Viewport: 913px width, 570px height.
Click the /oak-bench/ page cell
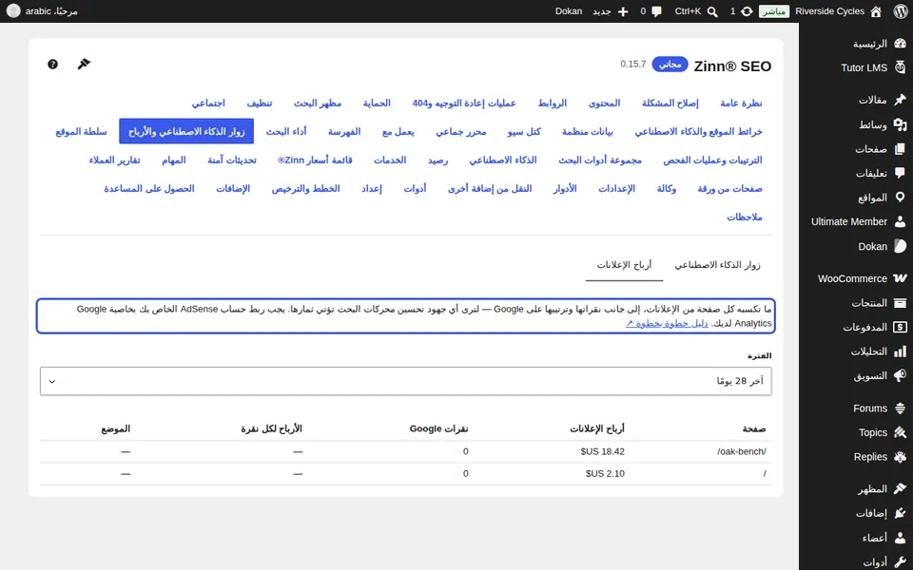tap(742, 451)
